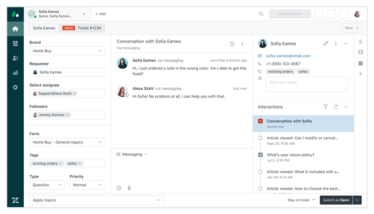The width and height of the screenshot is (374, 214).
Task: Remove follower Jeremy Korman
Action: click(67, 115)
